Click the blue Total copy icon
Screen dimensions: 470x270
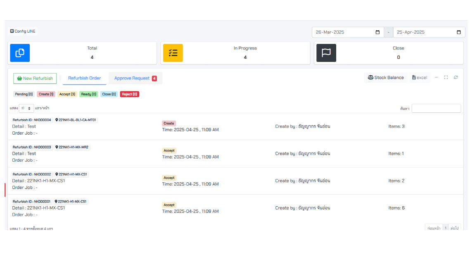[x=20, y=53]
